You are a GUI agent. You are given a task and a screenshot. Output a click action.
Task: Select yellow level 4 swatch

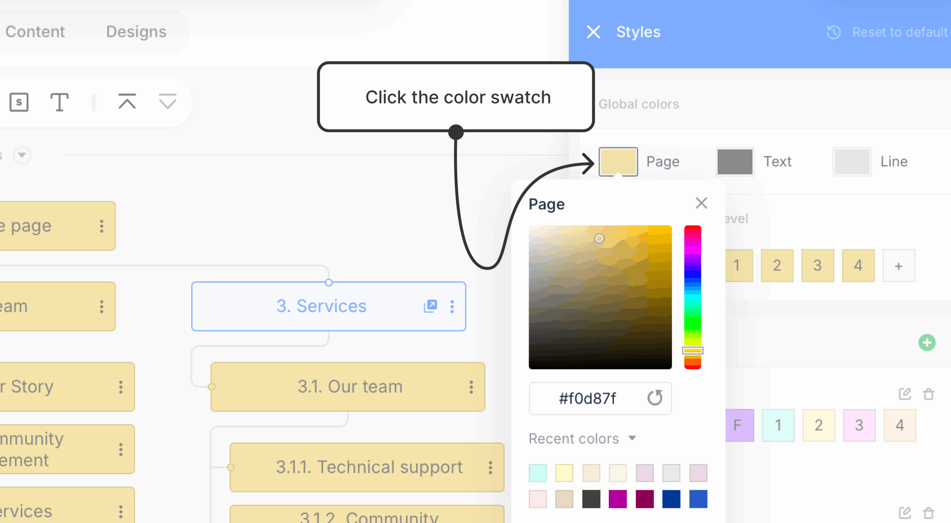tap(858, 265)
